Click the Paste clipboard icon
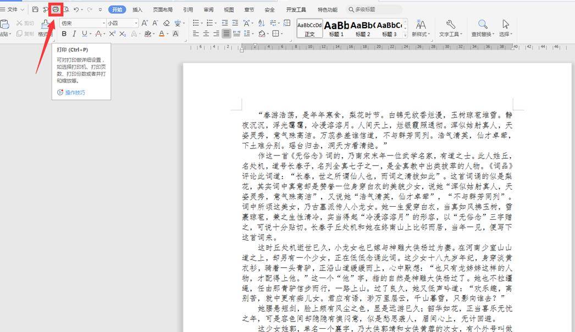The width and height of the screenshot is (575, 332). click(x=5, y=24)
